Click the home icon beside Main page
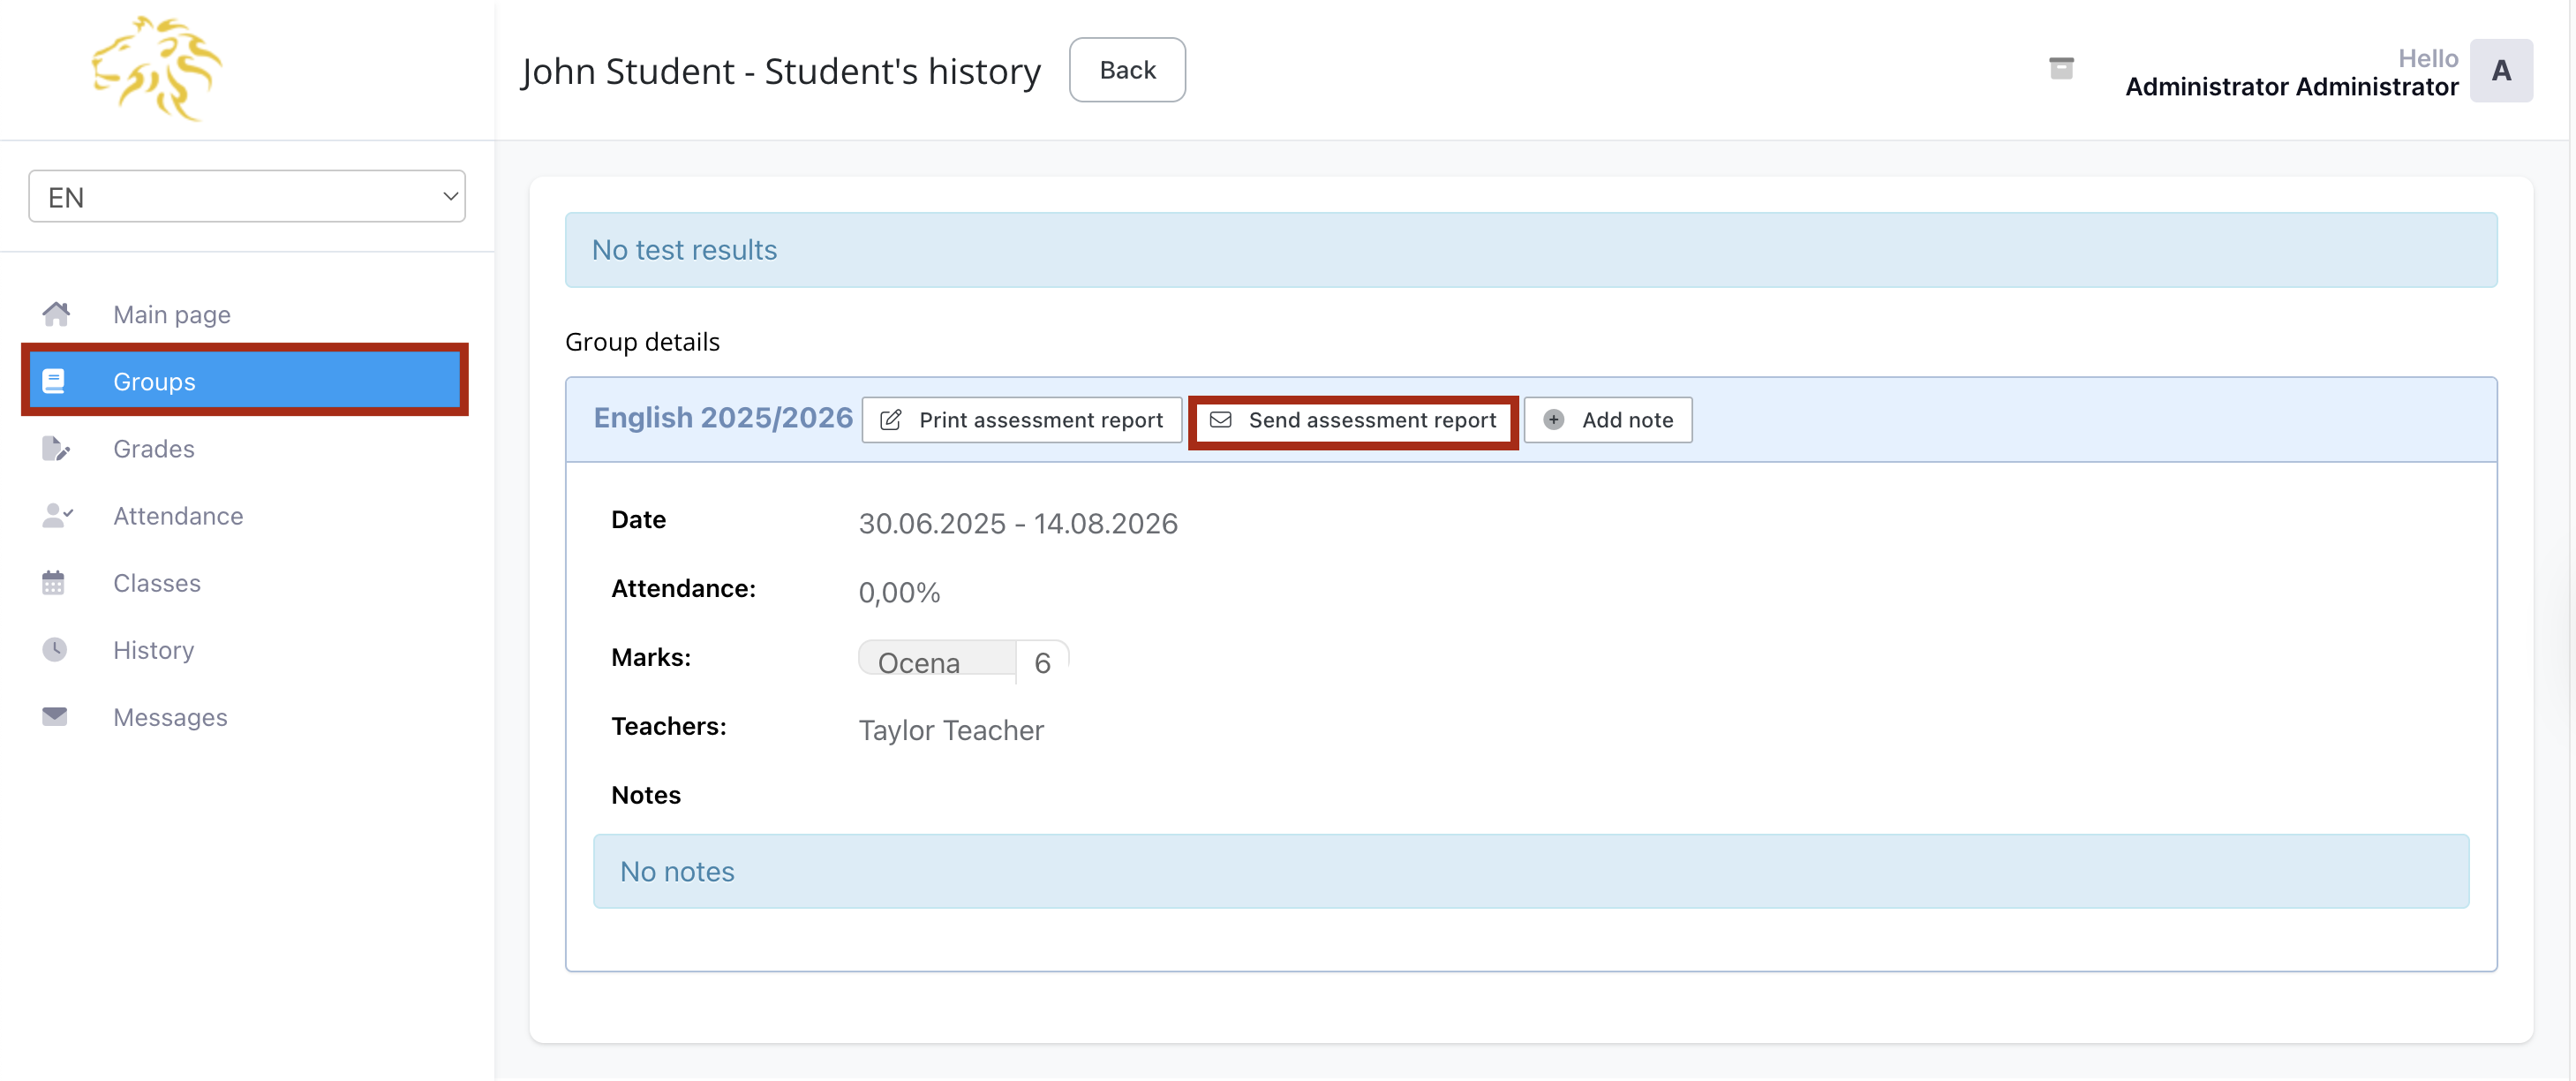Viewport: 2576px width, 1081px height. [56, 315]
